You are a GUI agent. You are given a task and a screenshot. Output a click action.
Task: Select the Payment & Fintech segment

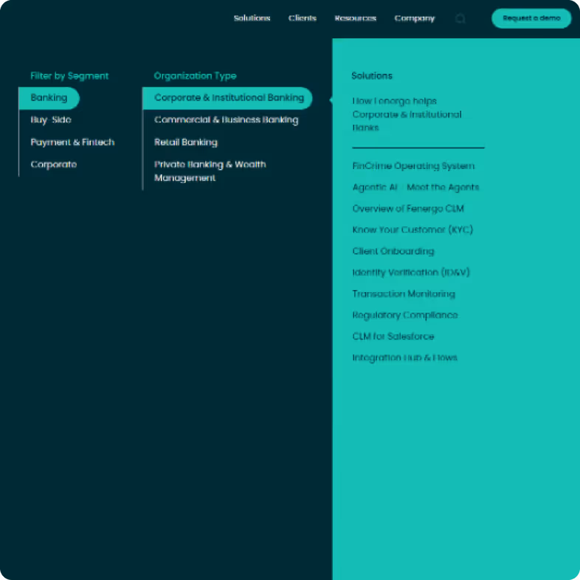(x=72, y=142)
